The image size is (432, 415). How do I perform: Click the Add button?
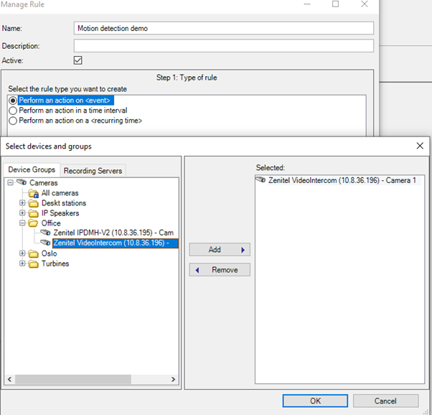[x=220, y=250]
